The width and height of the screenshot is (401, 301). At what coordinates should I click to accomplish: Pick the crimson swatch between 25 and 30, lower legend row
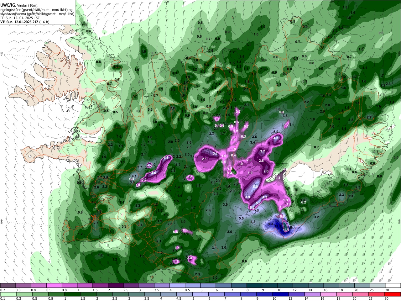(x=377, y=294)
